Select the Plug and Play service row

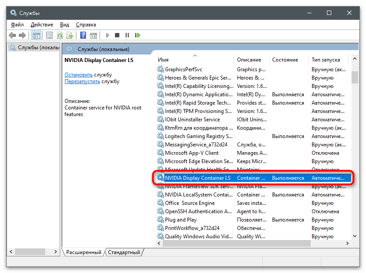point(181,220)
